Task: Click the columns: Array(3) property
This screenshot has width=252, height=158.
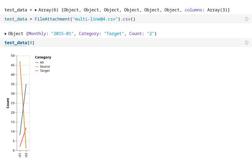Action: tap(212, 9)
